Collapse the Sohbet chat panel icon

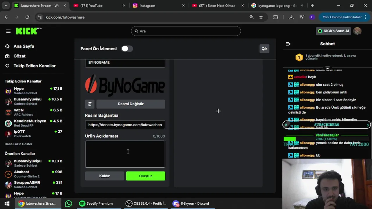click(x=288, y=44)
